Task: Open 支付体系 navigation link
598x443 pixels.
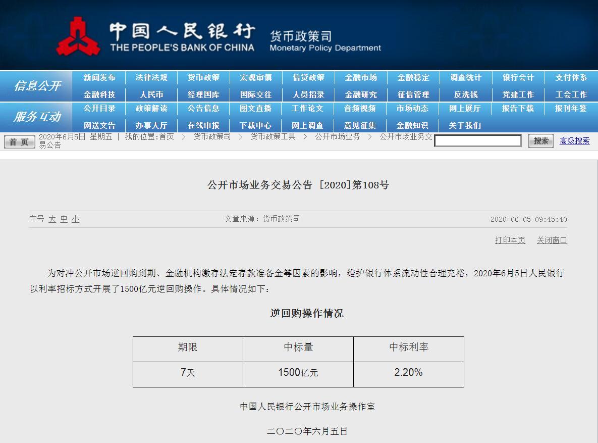Action: (571, 78)
